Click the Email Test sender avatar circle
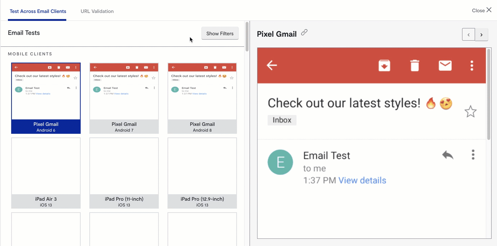 [281, 162]
